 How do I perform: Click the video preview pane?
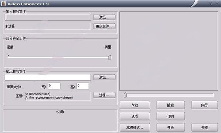[169, 51]
